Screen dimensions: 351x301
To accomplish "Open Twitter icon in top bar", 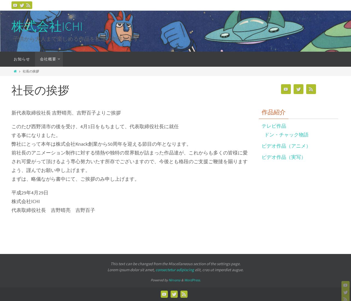I will pyautogui.click(x=22, y=5).
